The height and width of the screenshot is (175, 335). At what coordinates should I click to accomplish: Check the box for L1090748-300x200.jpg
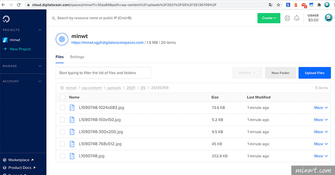[62, 132]
